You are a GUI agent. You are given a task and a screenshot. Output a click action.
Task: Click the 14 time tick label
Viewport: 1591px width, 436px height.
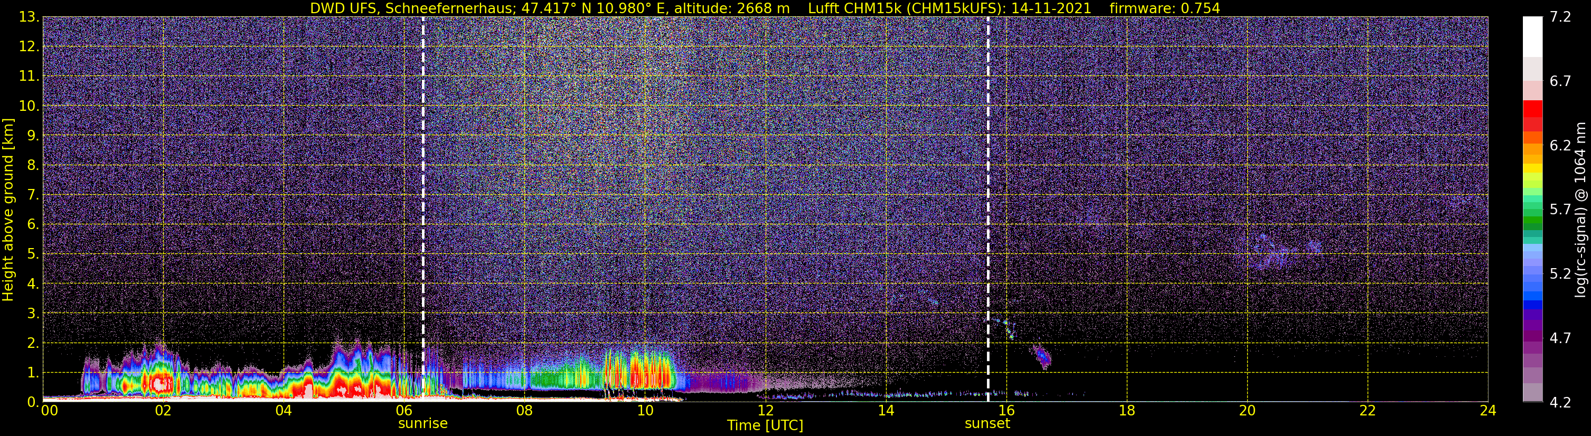click(x=886, y=411)
